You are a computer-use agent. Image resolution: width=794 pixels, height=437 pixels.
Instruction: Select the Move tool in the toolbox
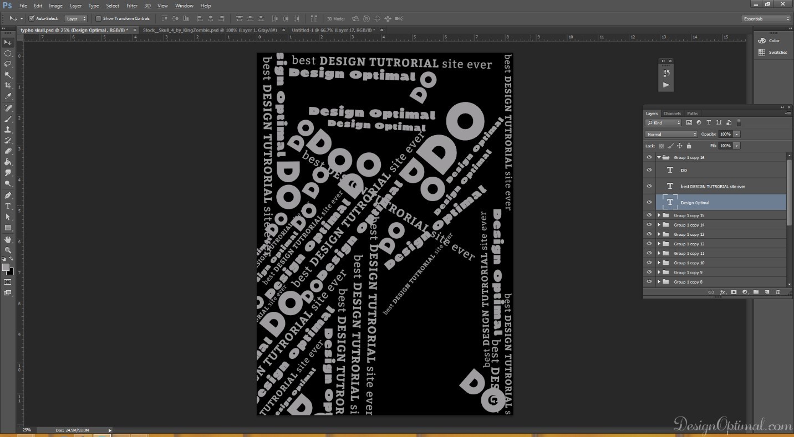tap(8, 42)
